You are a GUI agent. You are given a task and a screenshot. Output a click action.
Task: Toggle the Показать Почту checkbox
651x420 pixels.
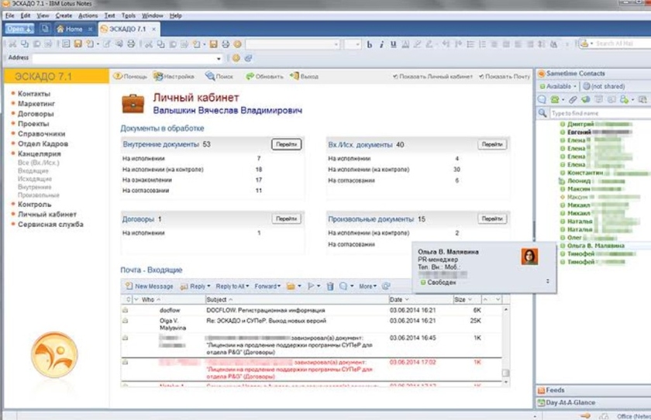coord(481,77)
